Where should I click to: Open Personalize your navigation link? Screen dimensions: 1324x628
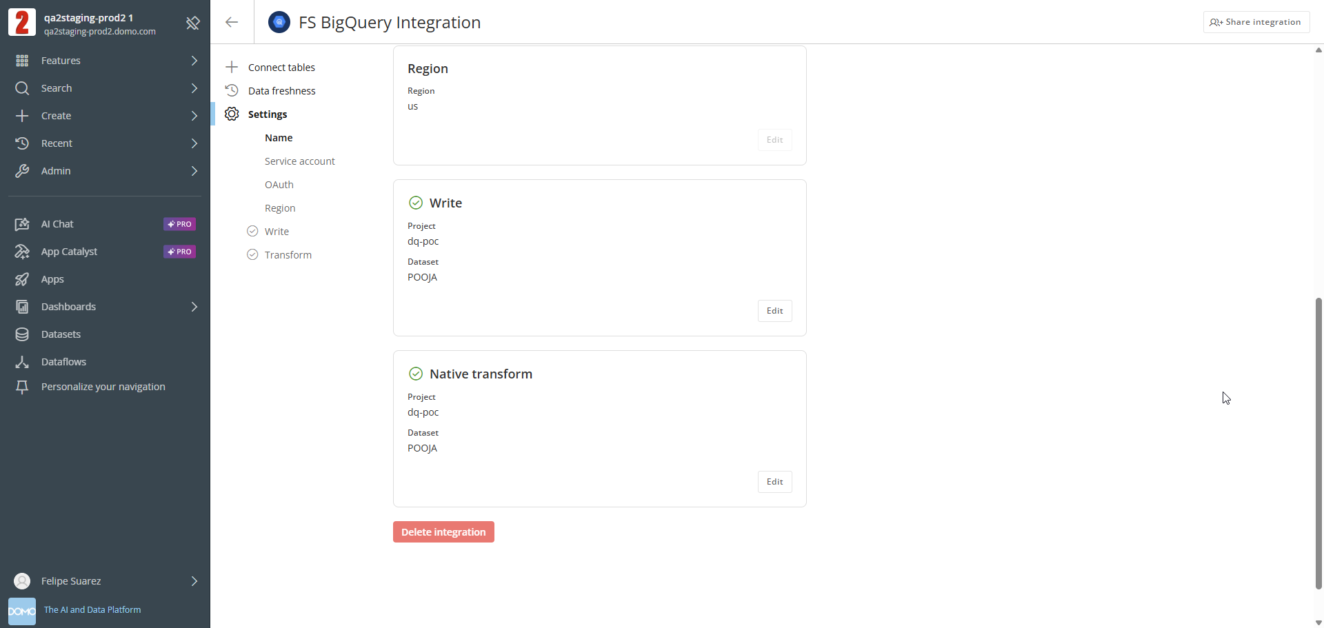(103, 387)
